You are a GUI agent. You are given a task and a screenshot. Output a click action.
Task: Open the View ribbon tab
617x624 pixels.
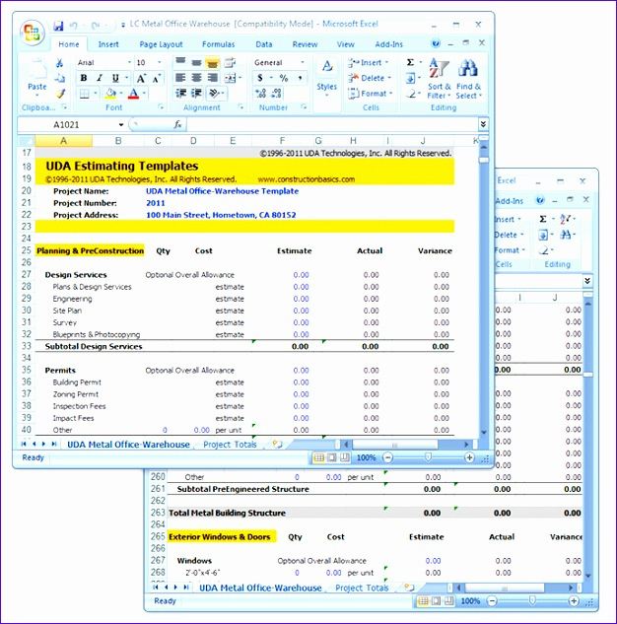pyautogui.click(x=345, y=44)
